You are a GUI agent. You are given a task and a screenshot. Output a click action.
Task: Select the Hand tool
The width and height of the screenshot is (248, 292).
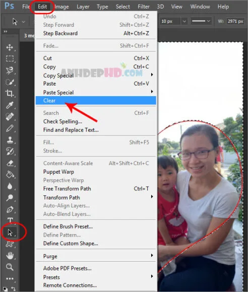(x=10, y=256)
